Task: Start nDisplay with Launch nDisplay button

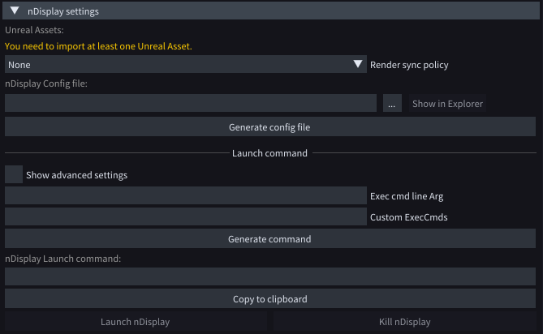Action: 136,322
